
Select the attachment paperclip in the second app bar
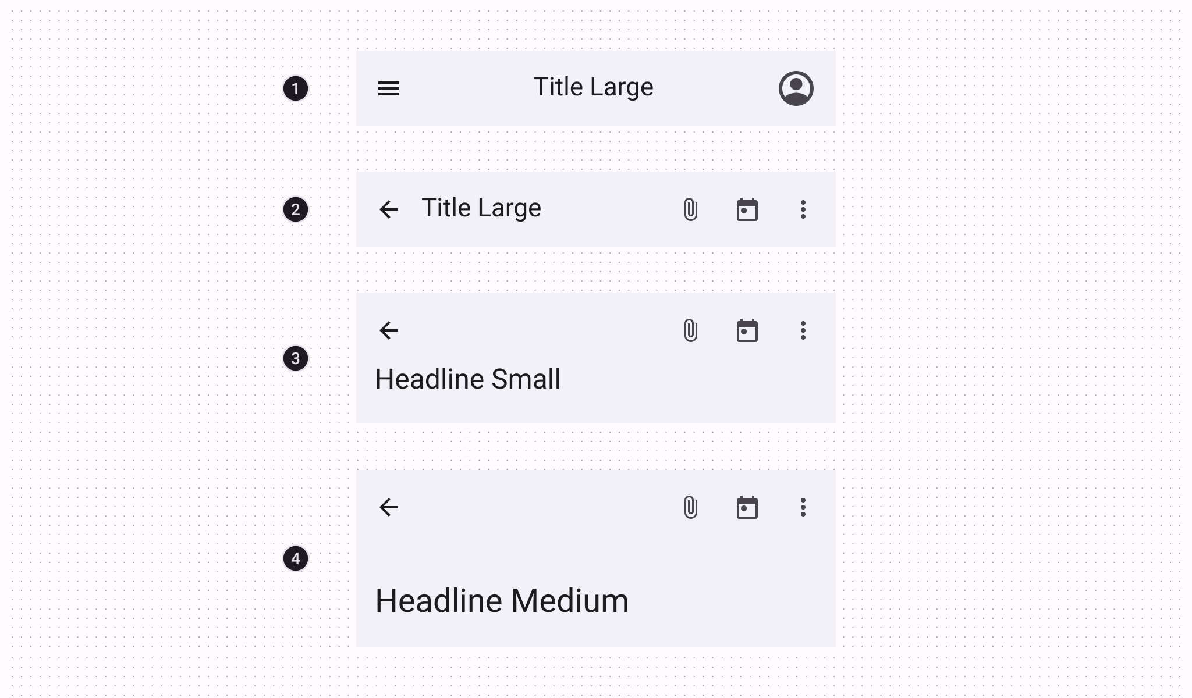tap(691, 209)
